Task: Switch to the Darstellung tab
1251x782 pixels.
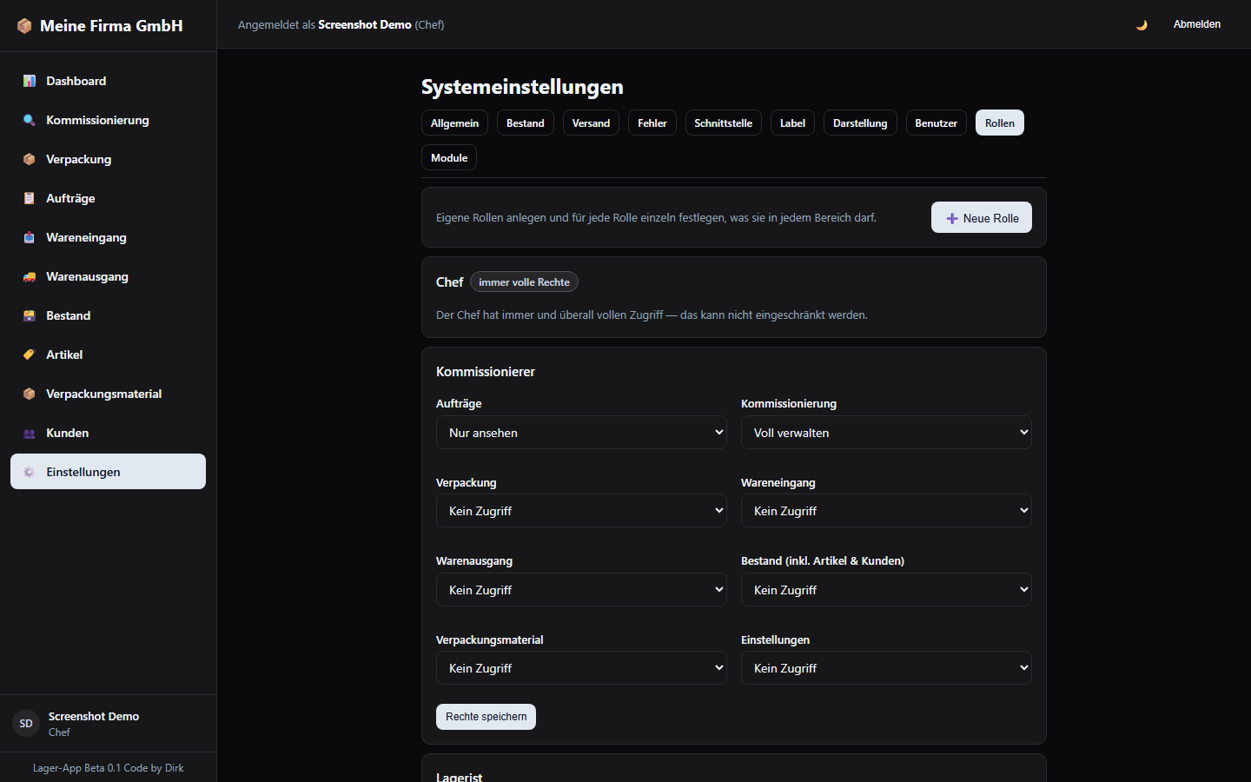Action: (860, 123)
